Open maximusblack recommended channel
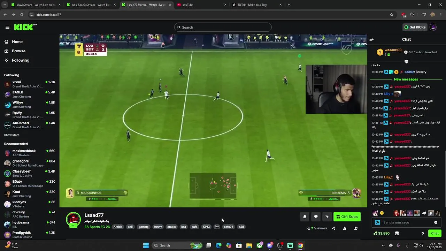This screenshot has height=251, width=446. 30,153
